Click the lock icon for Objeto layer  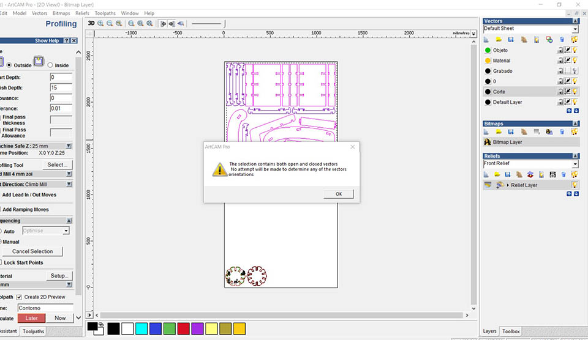click(560, 50)
